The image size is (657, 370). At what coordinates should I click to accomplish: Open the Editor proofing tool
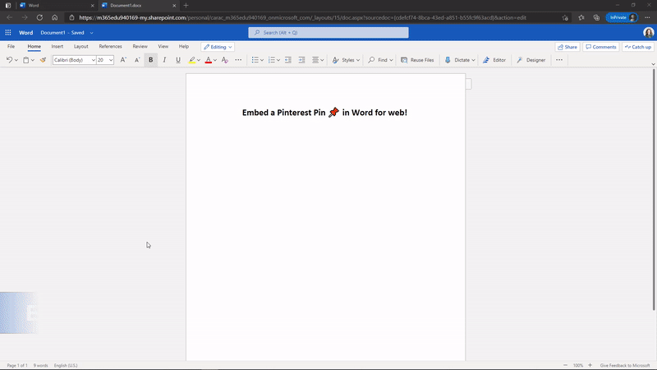494,60
